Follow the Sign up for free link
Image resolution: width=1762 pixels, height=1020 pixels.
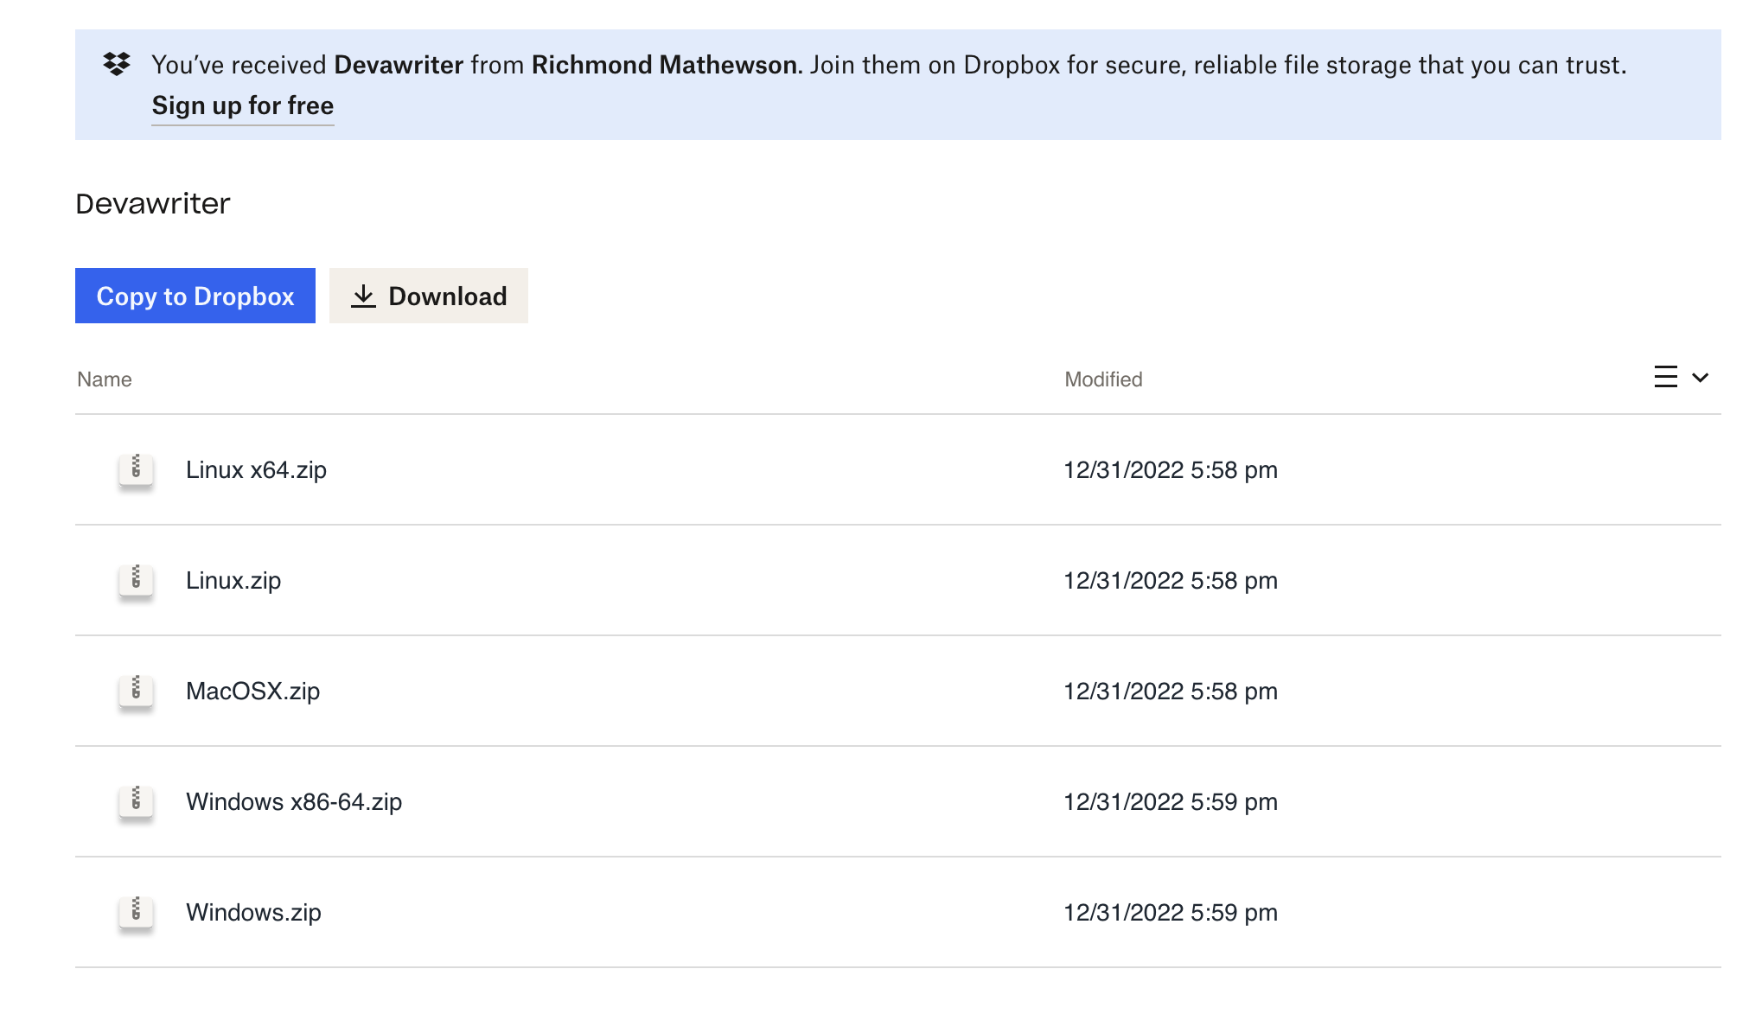[243, 105]
